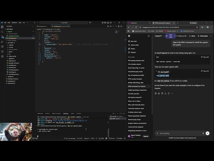Click the UTF-8 encoding status item
The width and height of the screenshot is (214, 161).
93,139
